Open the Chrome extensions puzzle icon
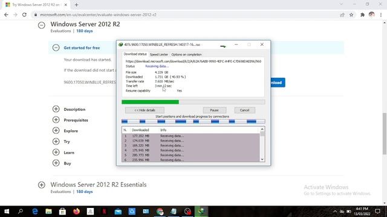This screenshot has height=217, width=387. [362, 14]
